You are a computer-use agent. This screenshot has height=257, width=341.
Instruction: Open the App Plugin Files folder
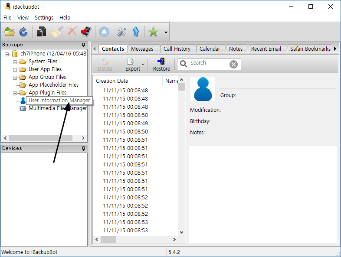(x=47, y=93)
